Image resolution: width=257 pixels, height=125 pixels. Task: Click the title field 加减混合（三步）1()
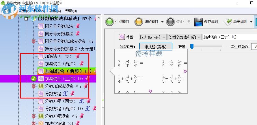(x=230, y=37)
